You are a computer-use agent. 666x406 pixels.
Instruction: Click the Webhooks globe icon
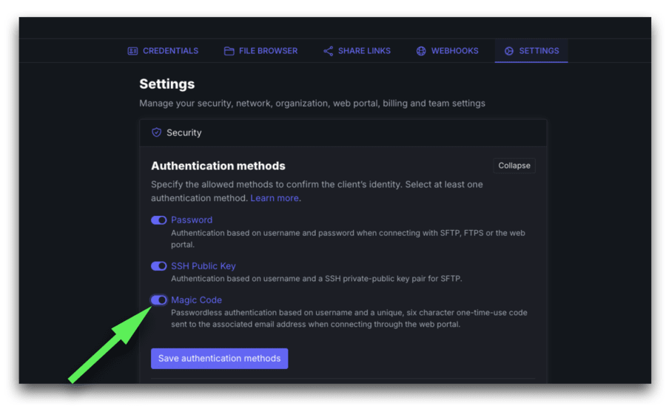(421, 51)
